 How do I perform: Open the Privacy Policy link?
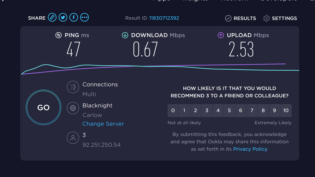(250, 149)
